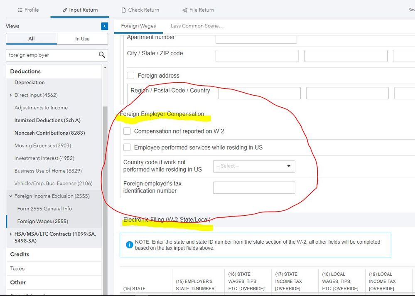This screenshot has height=296, width=415.
Task: Tick Employee performed services while residing in US
Action: [127, 148]
